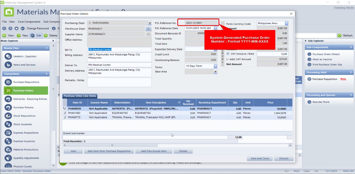This screenshot has height=174, width=355.
Task: Toggle the VAT Inclusive / Rate checkbox
Action: point(228,54)
